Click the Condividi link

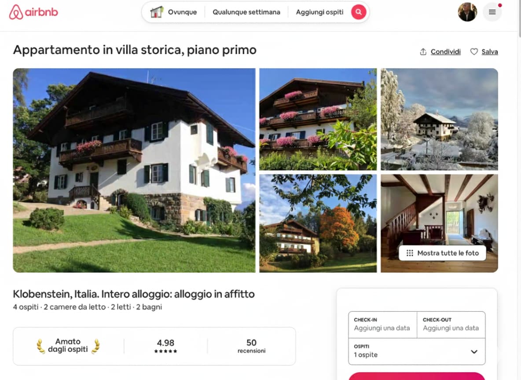pos(446,52)
